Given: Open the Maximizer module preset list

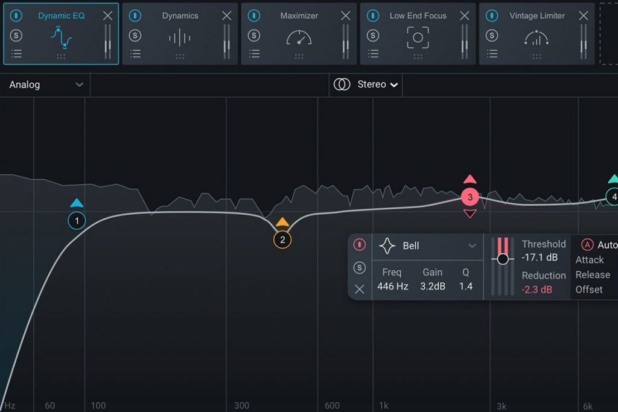Looking at the screenshot, I should click(x=254, y=54).
